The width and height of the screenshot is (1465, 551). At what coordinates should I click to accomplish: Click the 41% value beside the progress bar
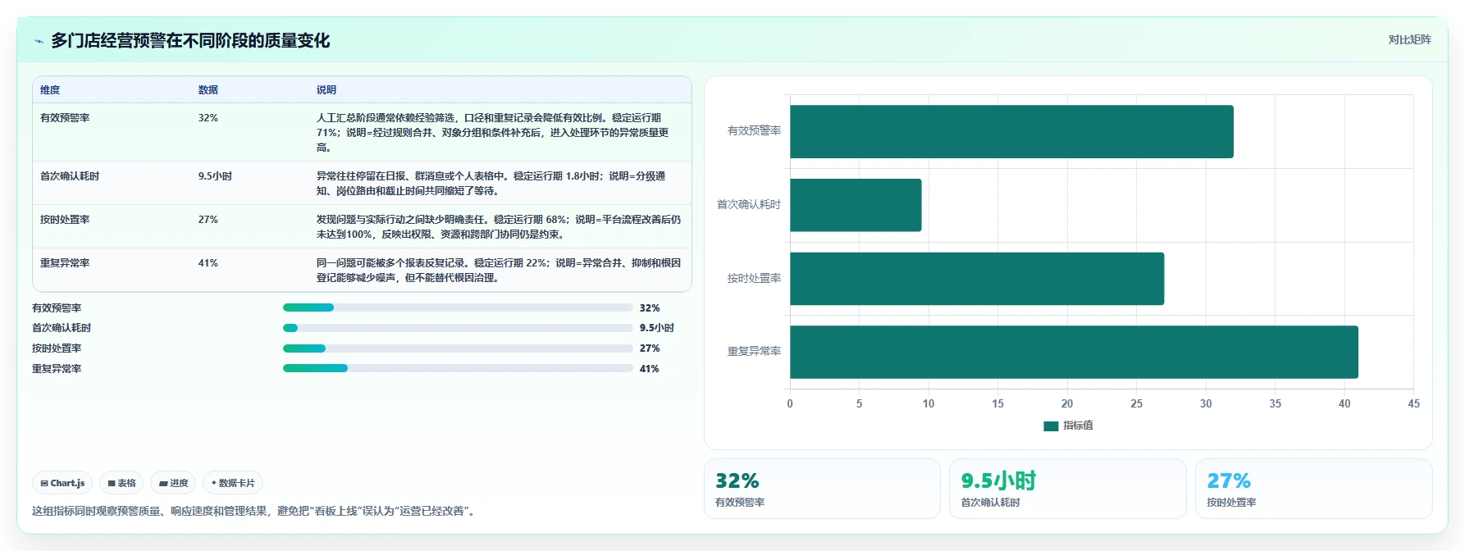point(650,369)
